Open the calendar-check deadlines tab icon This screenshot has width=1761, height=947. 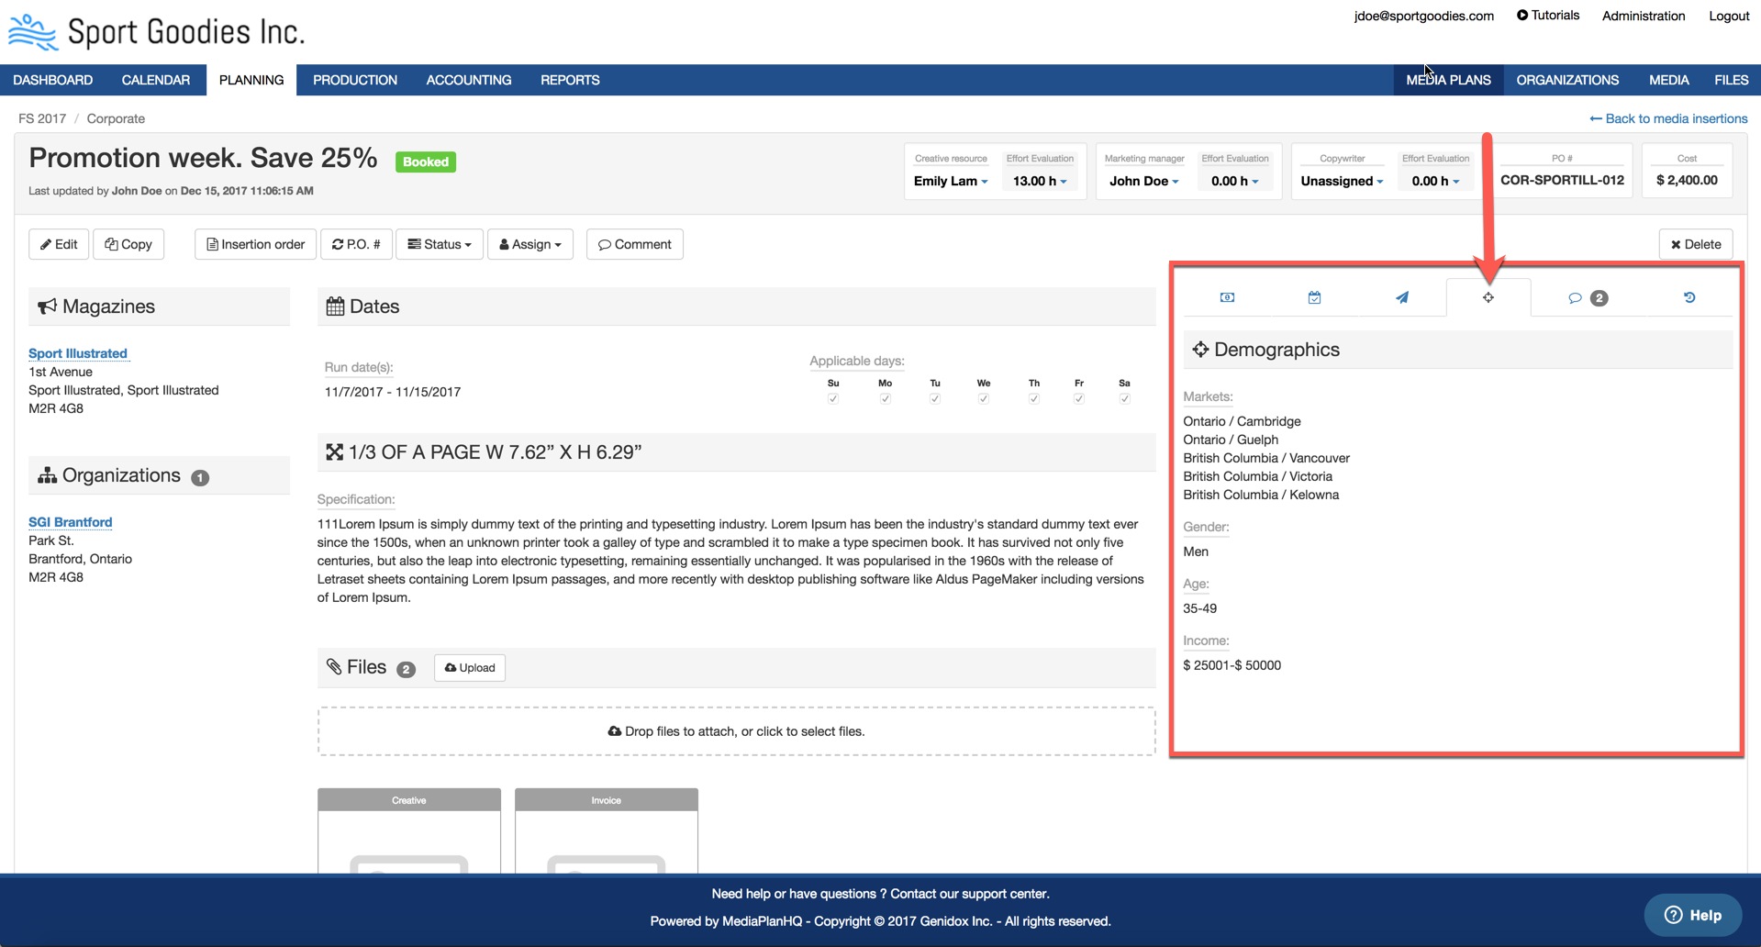tap(1314, 297)
